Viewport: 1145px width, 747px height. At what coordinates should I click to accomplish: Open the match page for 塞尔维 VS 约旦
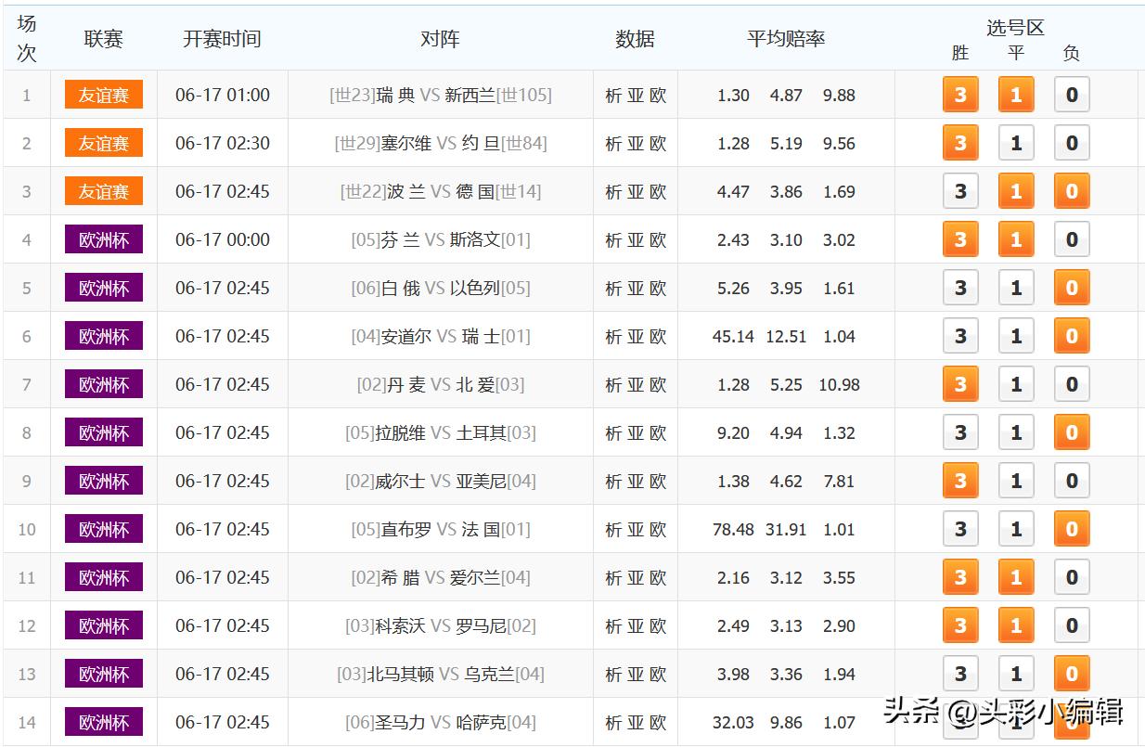[x=441, y=143]
